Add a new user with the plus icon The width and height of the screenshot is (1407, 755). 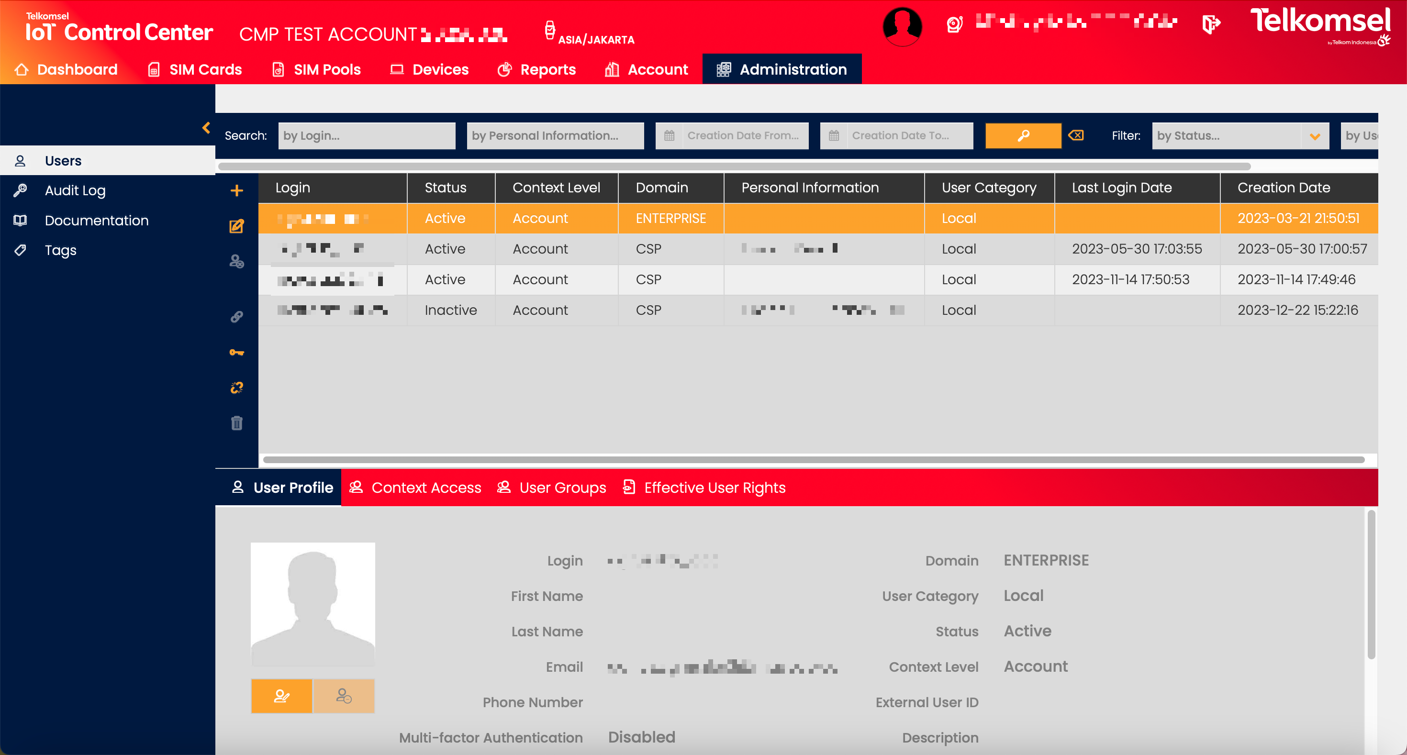pos(237,190)
